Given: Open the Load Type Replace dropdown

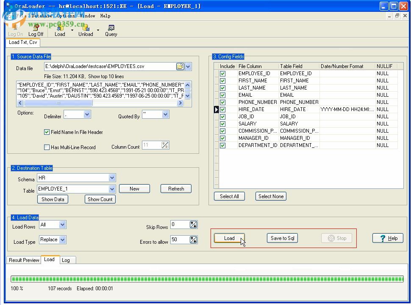Looking at the screenshot, I should (63, 240).
